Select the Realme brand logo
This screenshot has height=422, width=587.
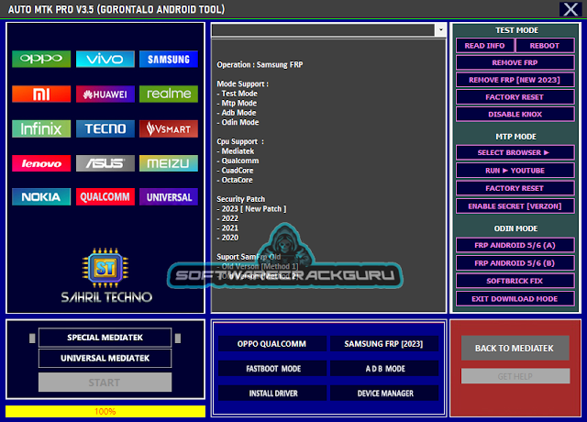[169, 94]
